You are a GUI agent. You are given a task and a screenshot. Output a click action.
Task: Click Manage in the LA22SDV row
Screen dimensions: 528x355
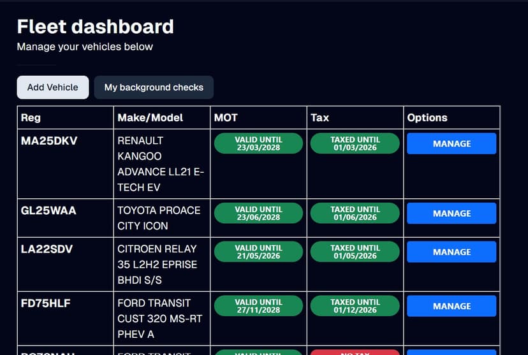(x=451, y=252)
